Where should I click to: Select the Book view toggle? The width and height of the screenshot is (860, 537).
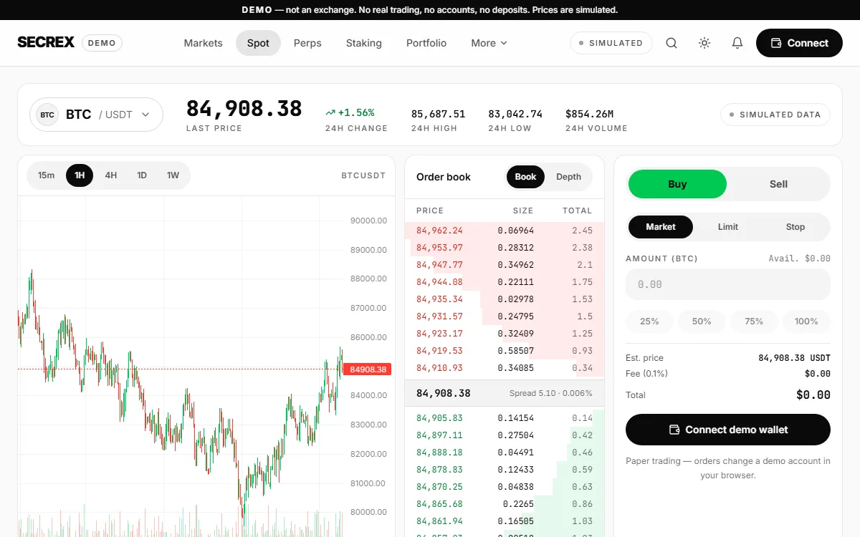pos(525,177)
